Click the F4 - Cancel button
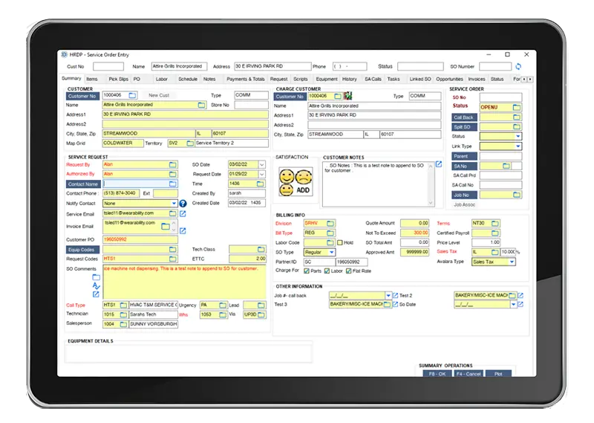The image size is (594, 423). coord(469,374)
